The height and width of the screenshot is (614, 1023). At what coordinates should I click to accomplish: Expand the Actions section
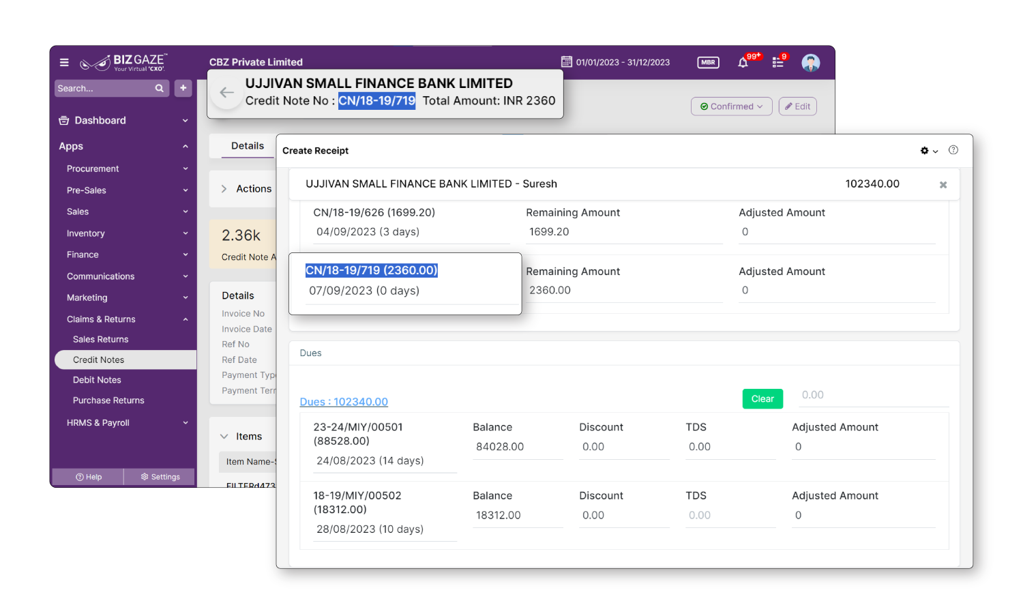coord(224,189)
